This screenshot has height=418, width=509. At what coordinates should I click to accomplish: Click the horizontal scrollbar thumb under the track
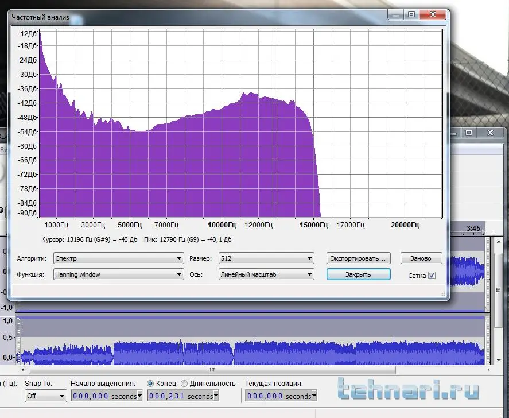(211, 370)
